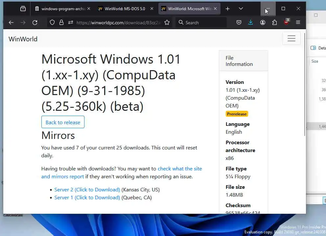Click the 5¼ Floppy file type value
The width and height of the screenshot is (326, 236).
[x=238, y=176]
